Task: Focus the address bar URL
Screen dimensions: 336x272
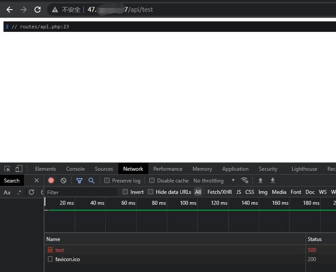Action: coord(120,10)
